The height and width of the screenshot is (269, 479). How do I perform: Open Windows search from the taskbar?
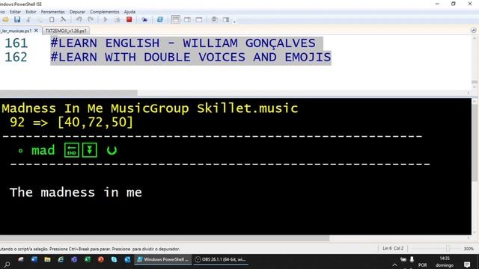pos(7,264)
